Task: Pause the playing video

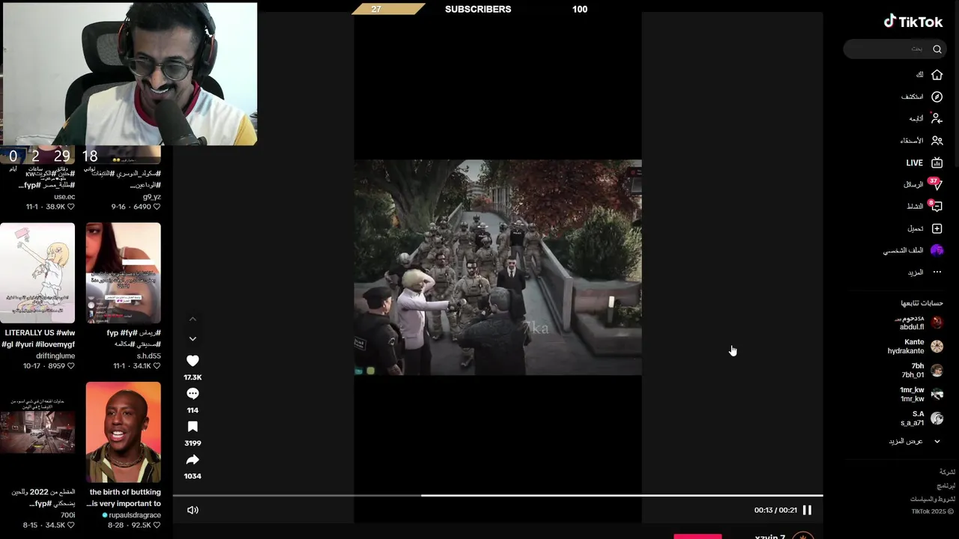Action: click(x=807, y=510)
